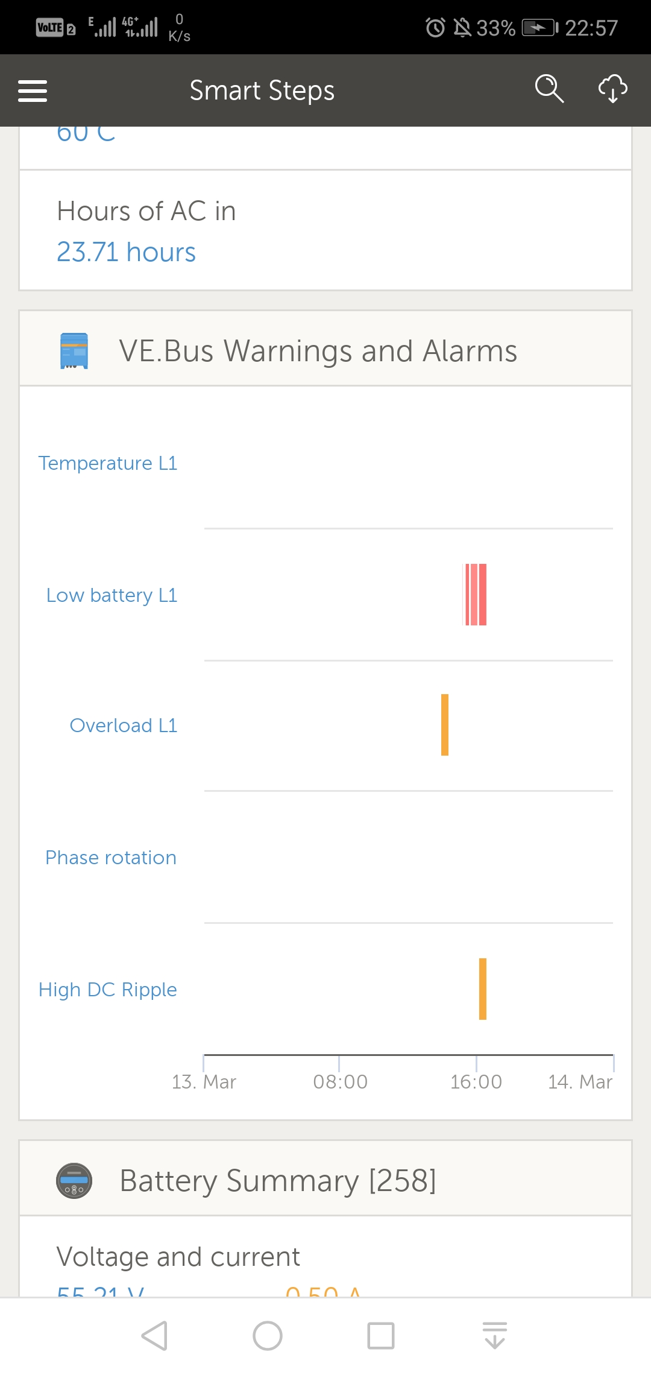Open recent apps with the square button

[x=381, y=1335]
